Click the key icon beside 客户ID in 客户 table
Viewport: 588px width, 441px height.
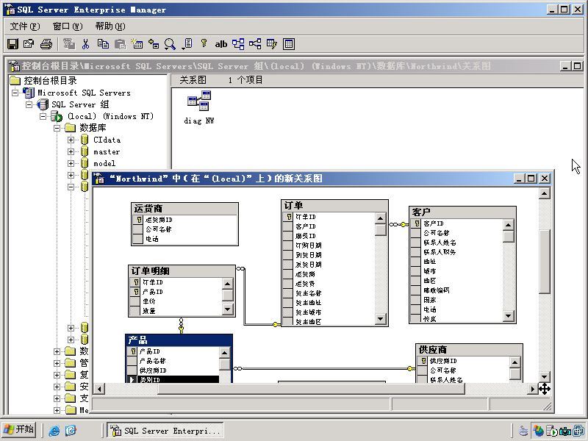417,223
